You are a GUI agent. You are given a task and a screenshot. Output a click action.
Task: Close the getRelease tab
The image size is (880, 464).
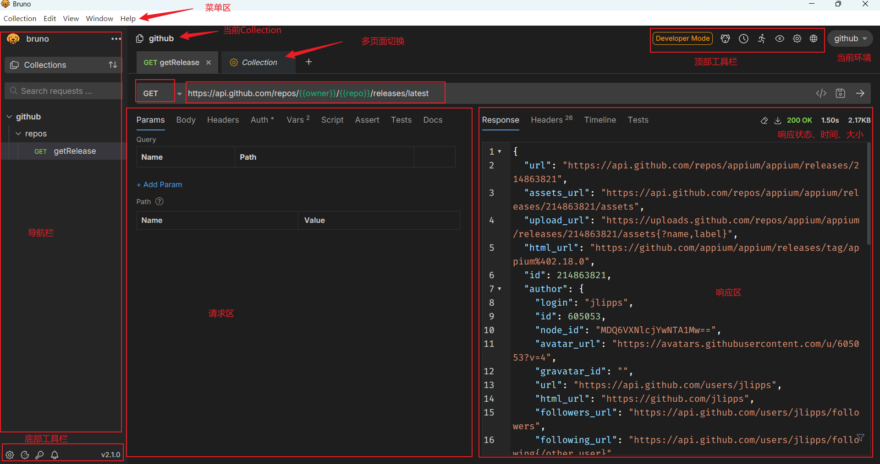point(209,63)
